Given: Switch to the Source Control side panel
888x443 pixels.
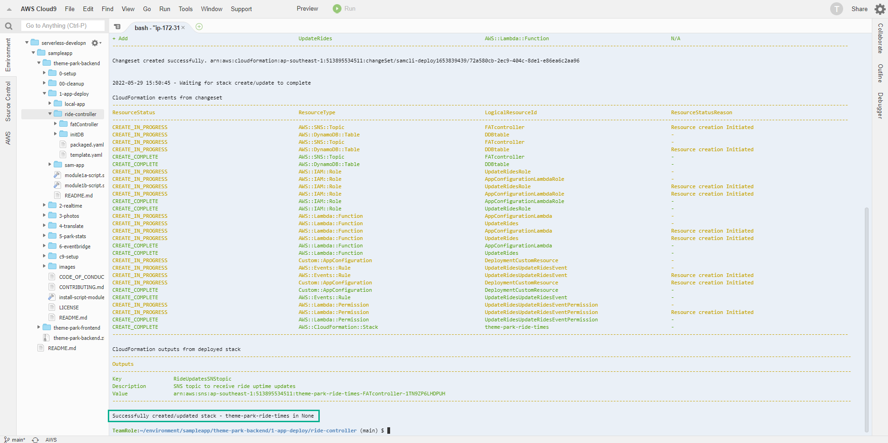Looking at the screenshot, I should 8,101.
